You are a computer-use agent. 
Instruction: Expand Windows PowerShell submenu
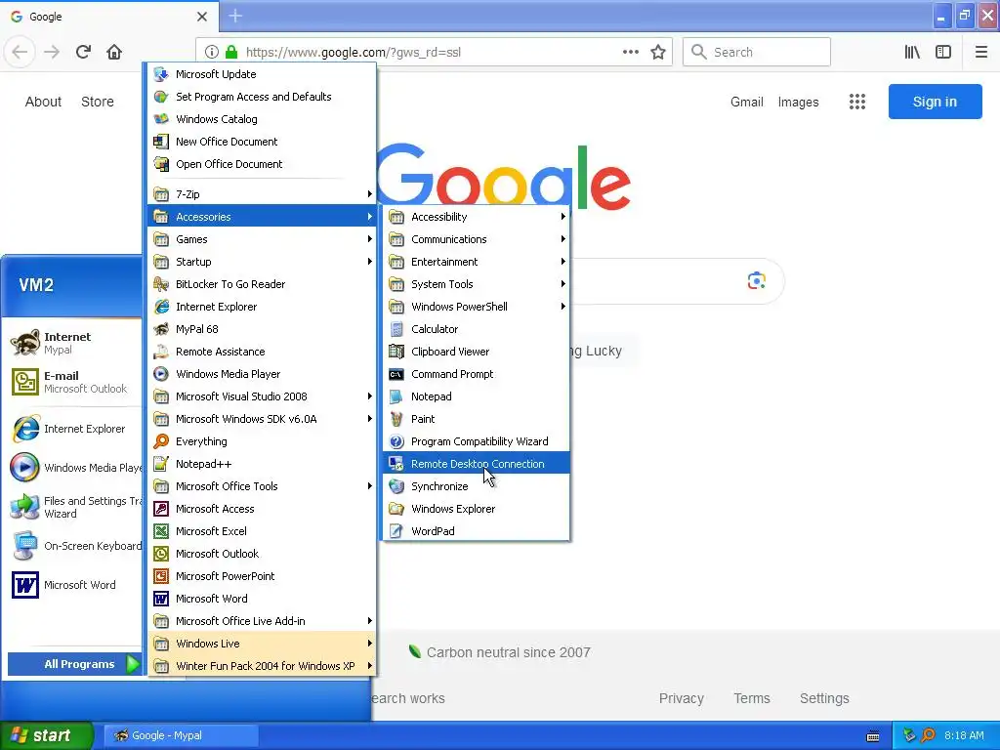(476, 307)
